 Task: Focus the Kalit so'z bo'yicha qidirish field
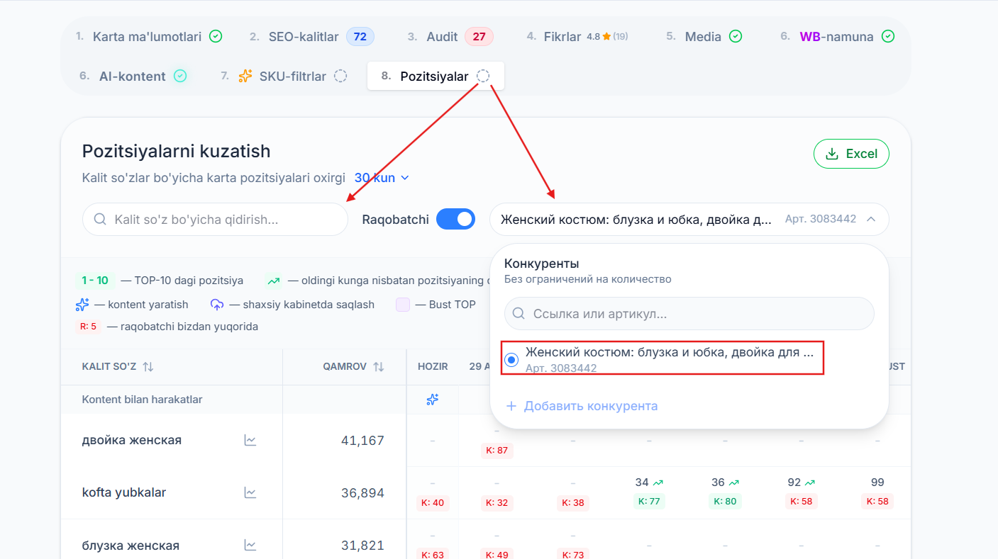216,220
